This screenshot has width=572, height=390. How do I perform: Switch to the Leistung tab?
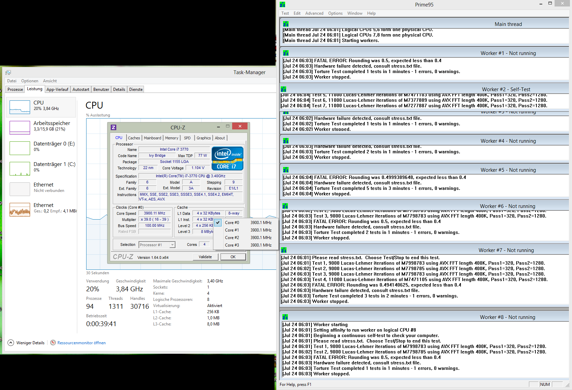(35, 89)
